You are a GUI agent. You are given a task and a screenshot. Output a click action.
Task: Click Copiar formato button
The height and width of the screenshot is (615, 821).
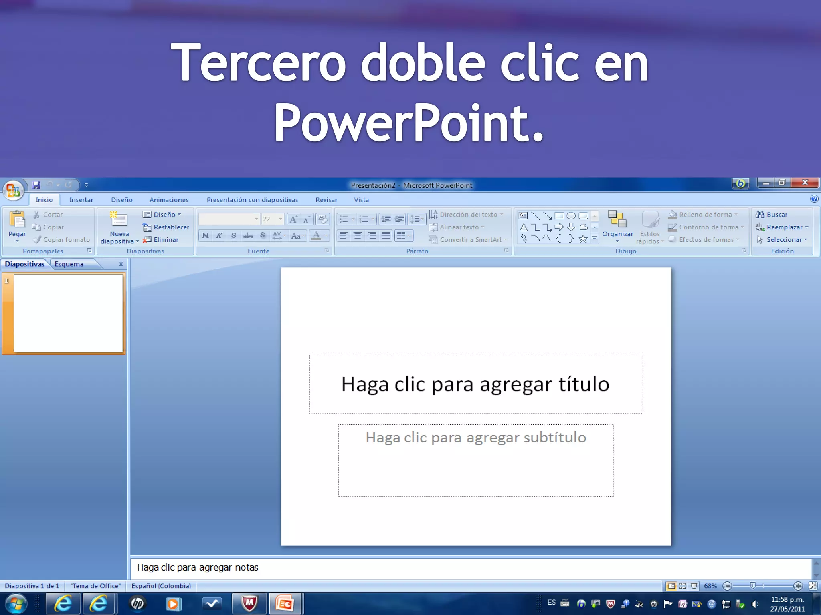pyautogui.click(x=62, y=239)
